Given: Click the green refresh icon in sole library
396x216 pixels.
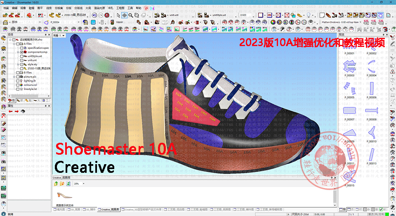Looking at the screenshot, I should (68, 183).
